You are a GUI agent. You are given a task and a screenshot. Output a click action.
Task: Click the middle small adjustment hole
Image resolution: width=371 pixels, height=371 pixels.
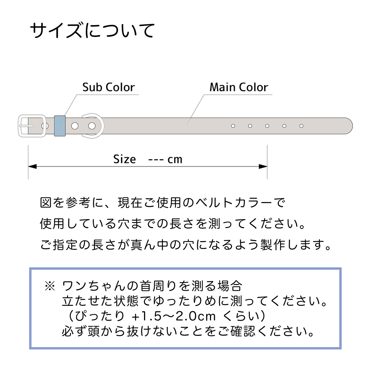267,126
